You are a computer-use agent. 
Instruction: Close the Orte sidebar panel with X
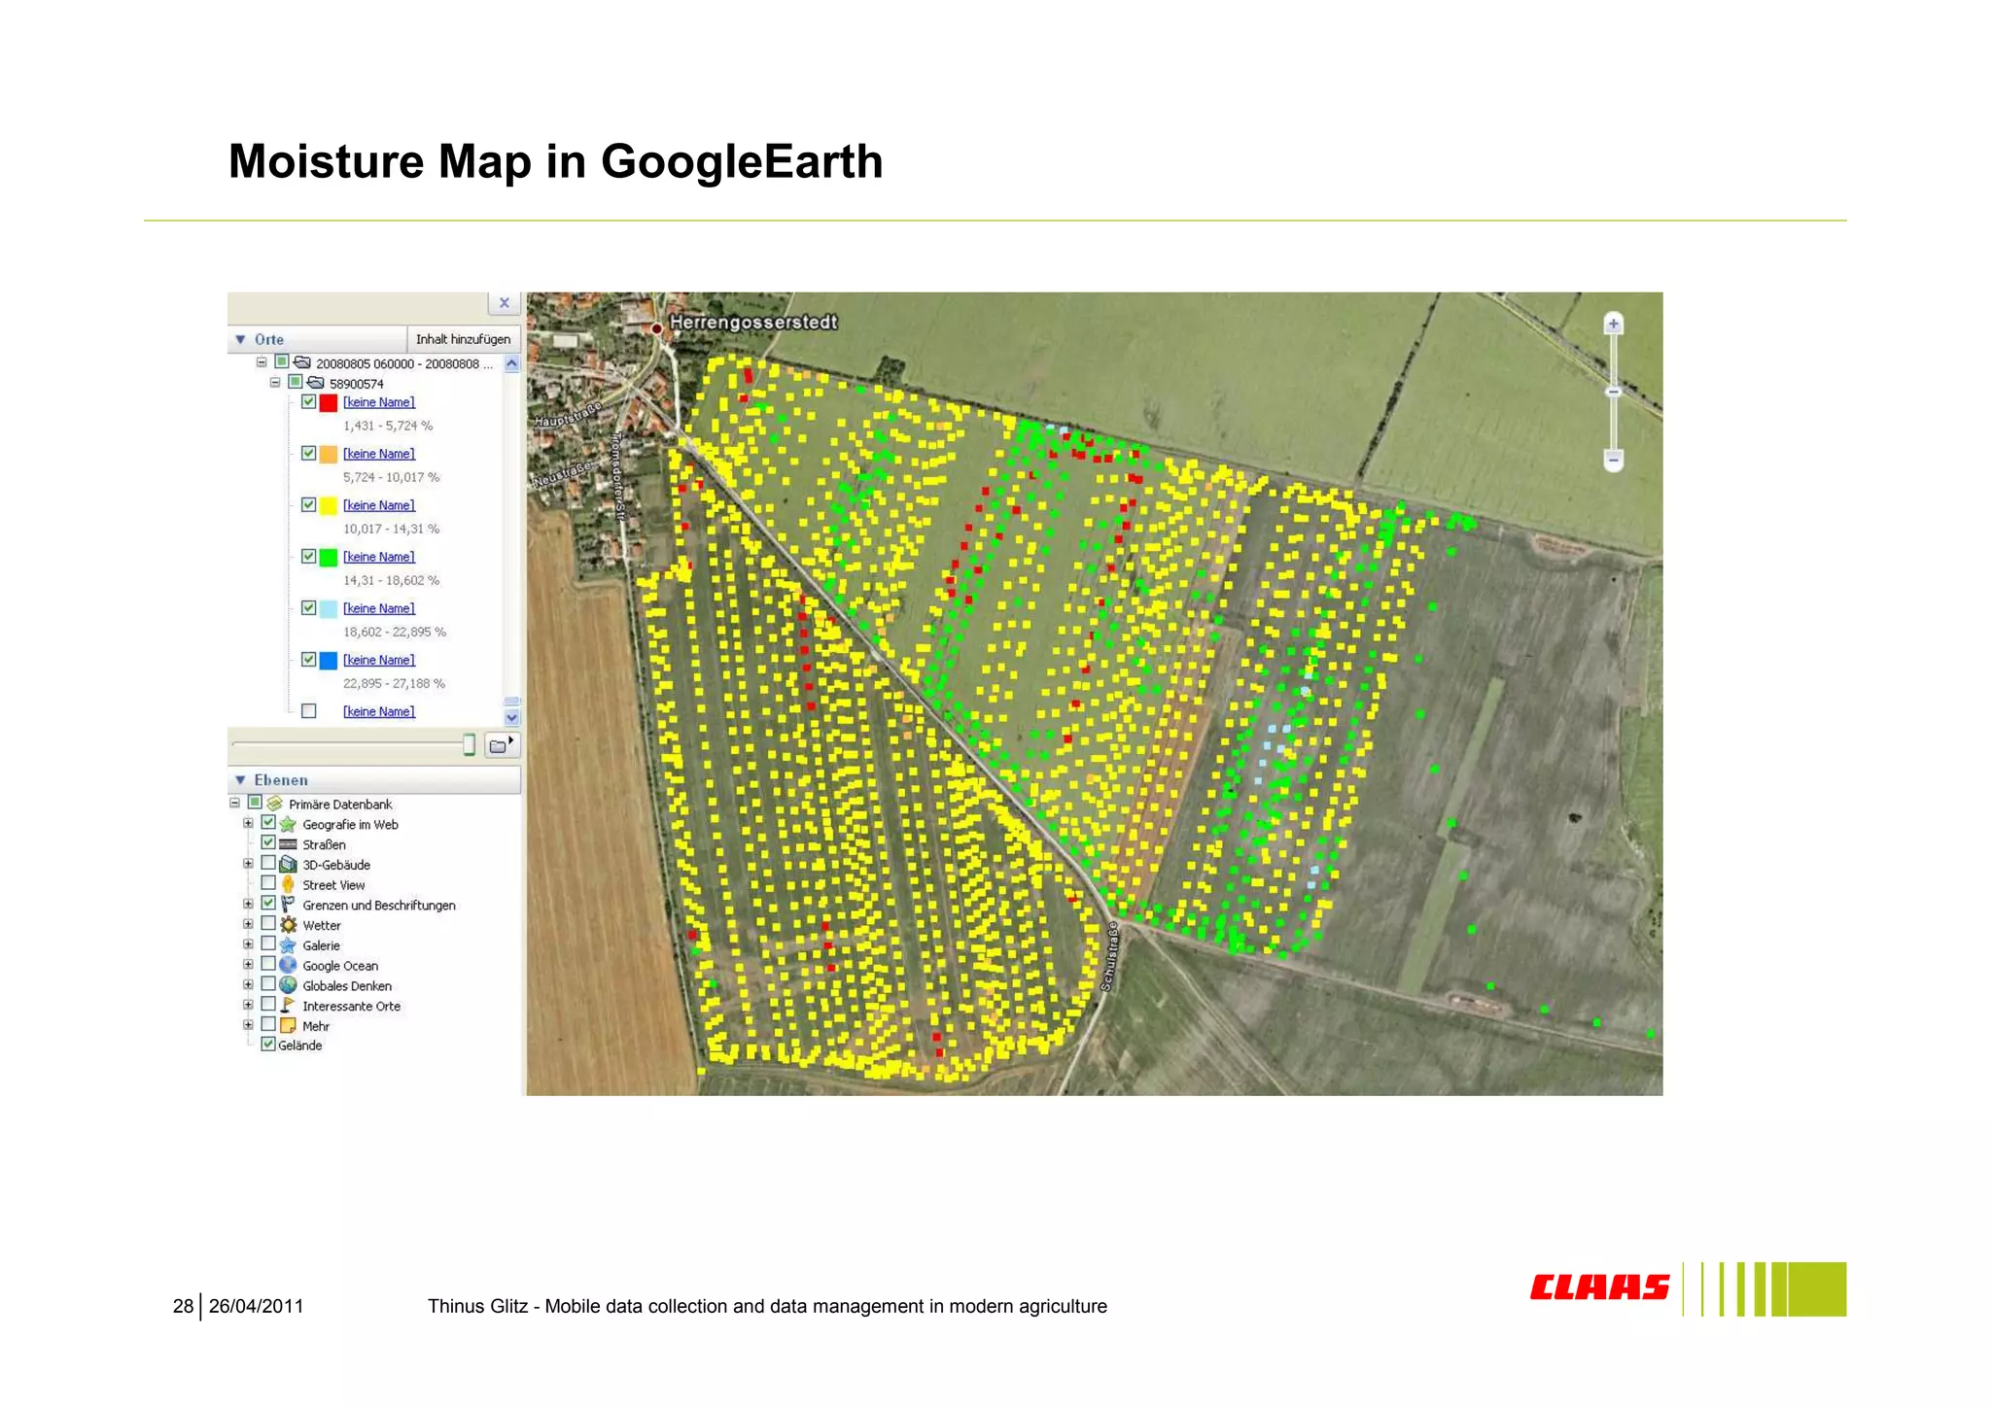pyautogui.click(x=504, y=303)
